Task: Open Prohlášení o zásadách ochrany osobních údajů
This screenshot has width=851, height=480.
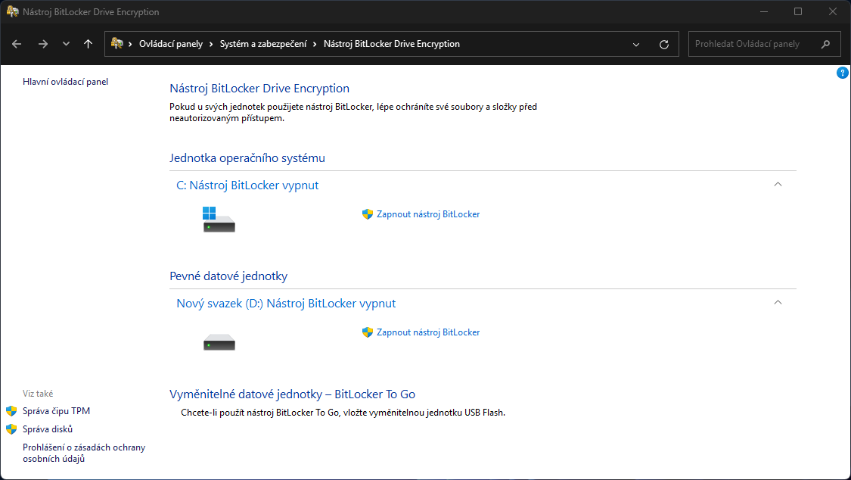Action: click(x=84, y=453)
